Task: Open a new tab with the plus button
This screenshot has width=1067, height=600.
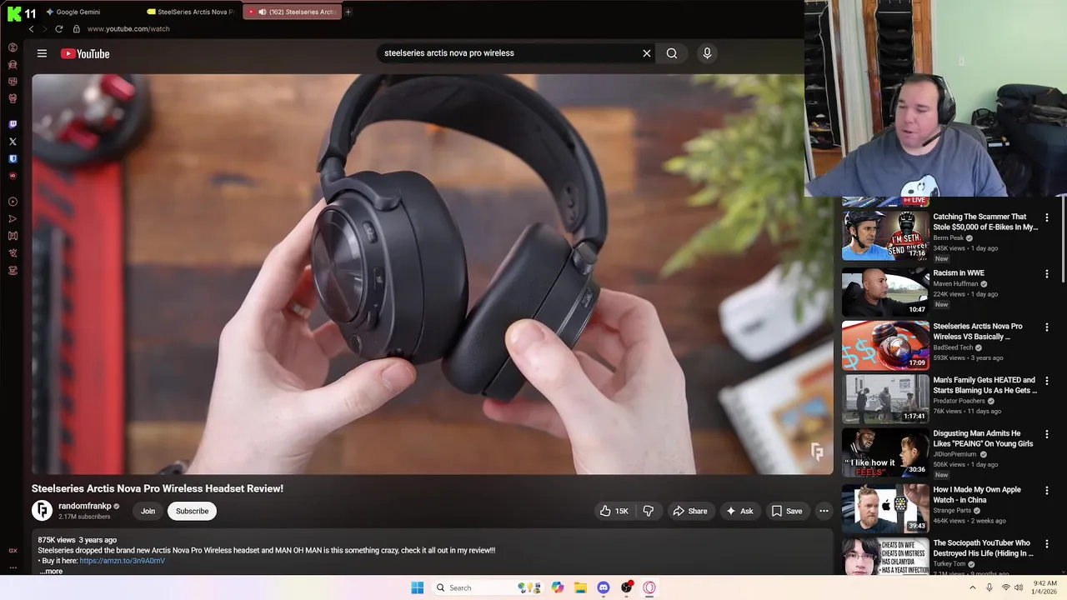Action: (x=348, y=12)
